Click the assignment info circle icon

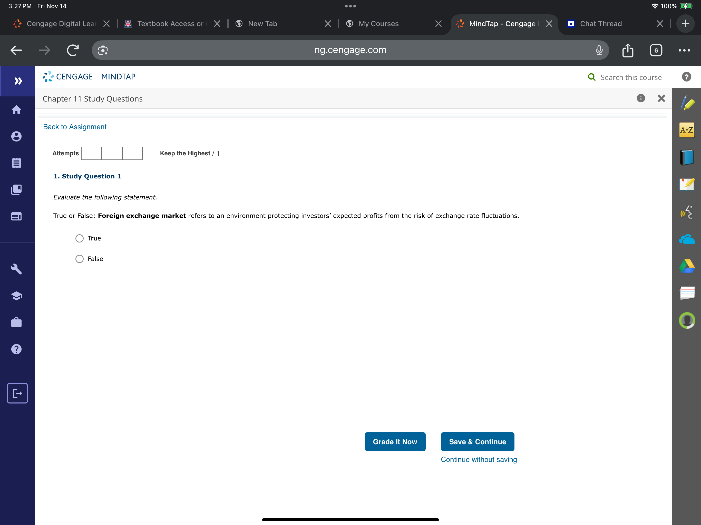(x=640, y=98)
